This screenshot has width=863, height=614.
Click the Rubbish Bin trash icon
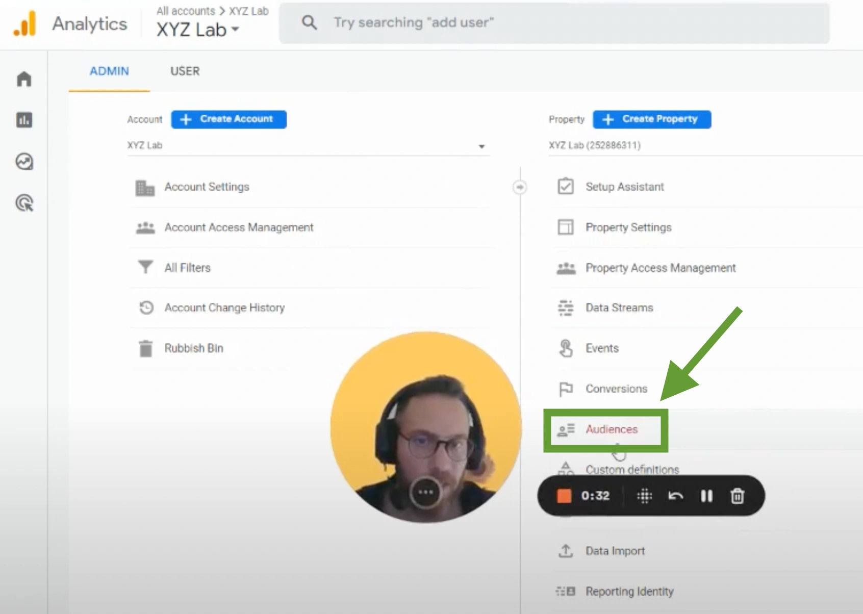coord(146,348)
